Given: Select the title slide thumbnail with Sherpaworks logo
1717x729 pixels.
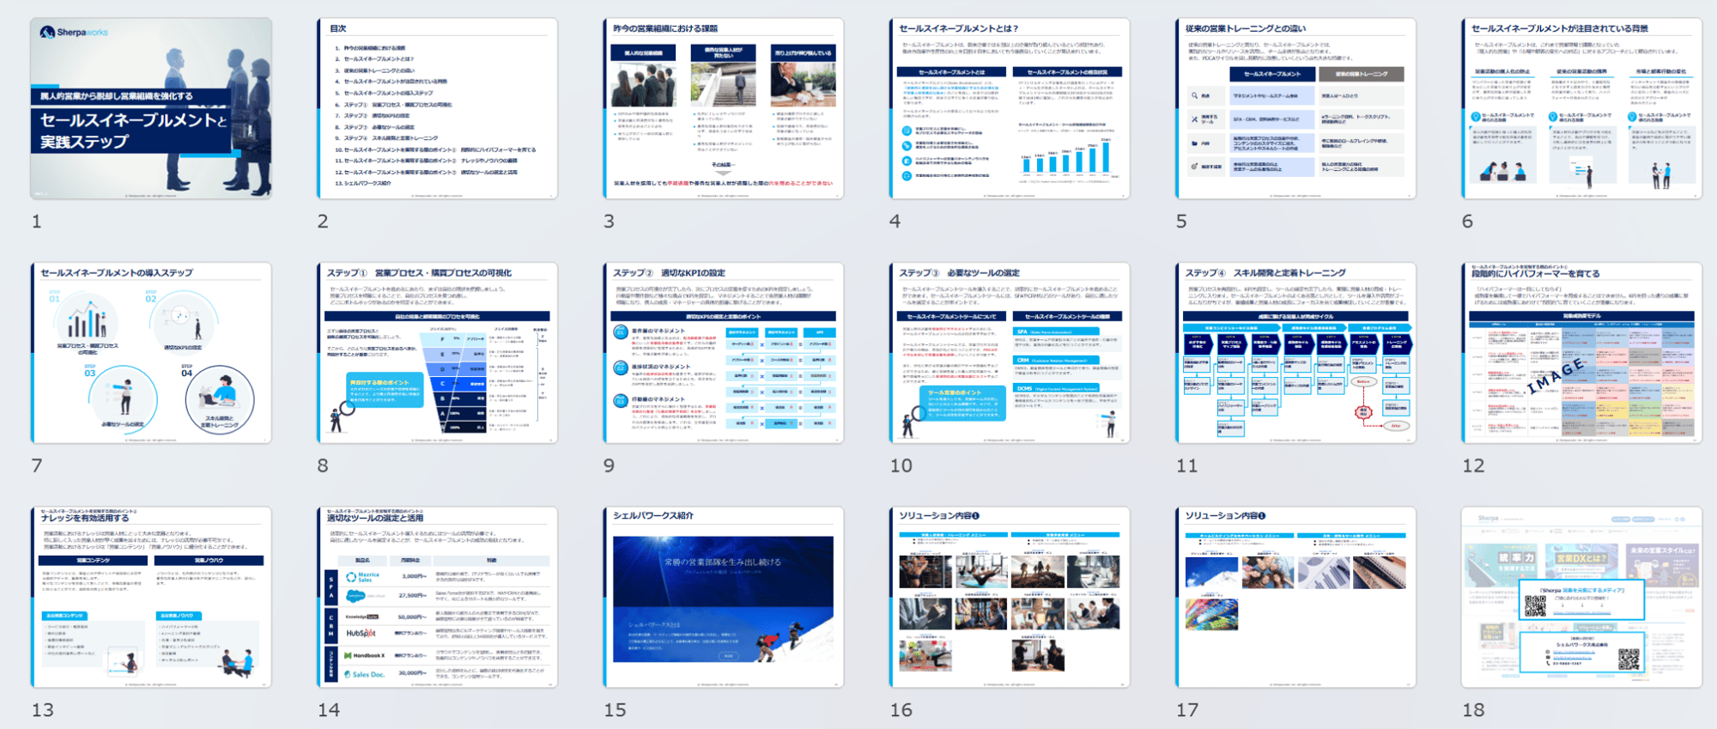Looking at the screenshot, I should coord(151,109).
